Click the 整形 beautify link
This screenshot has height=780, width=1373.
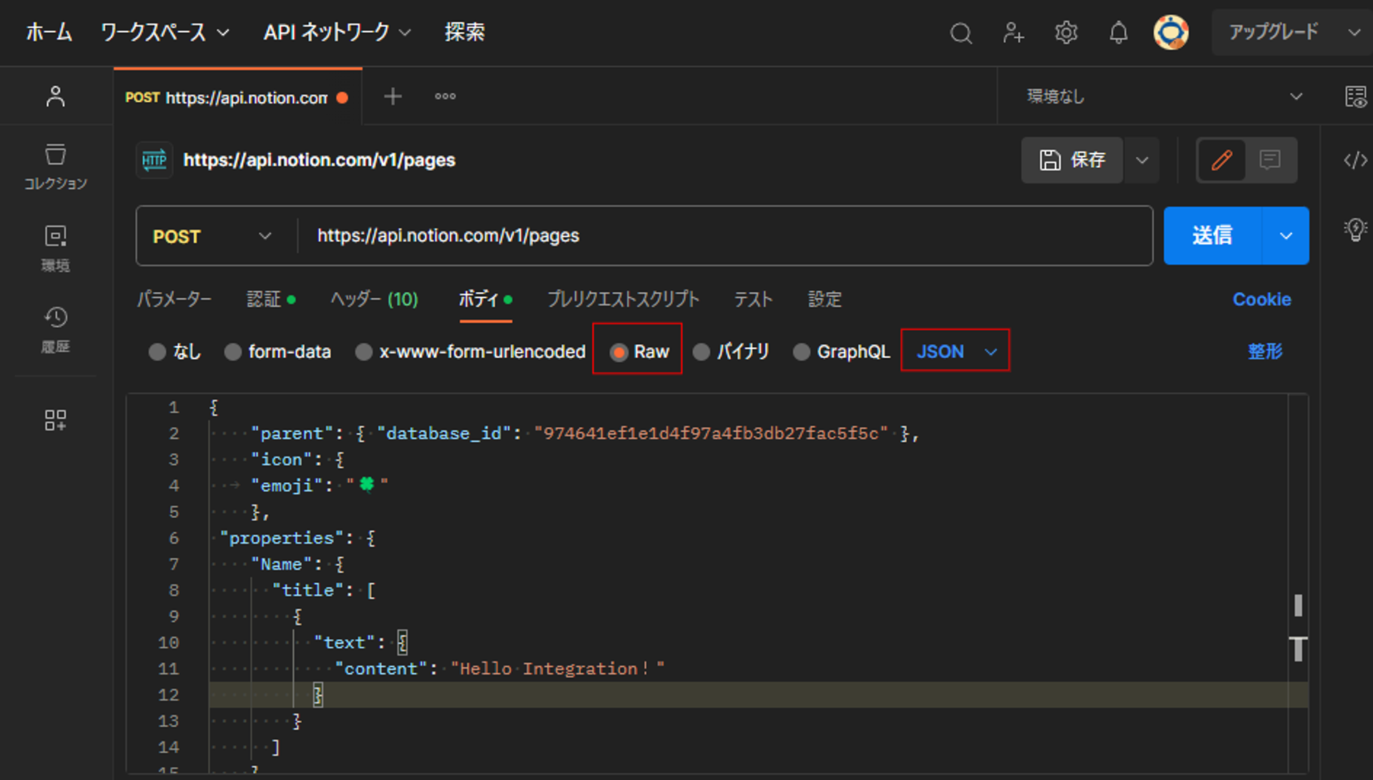click(x=1265, y=351)
